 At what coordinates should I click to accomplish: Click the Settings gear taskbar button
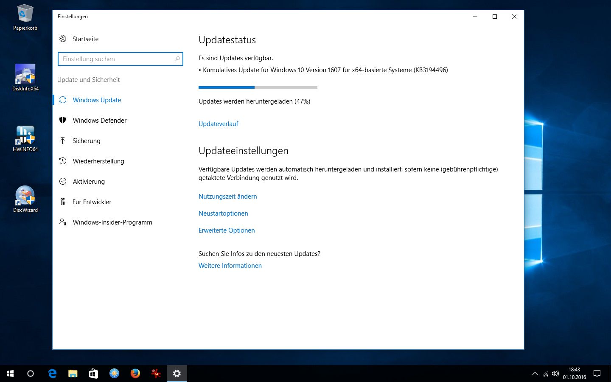tap(177, 374)
